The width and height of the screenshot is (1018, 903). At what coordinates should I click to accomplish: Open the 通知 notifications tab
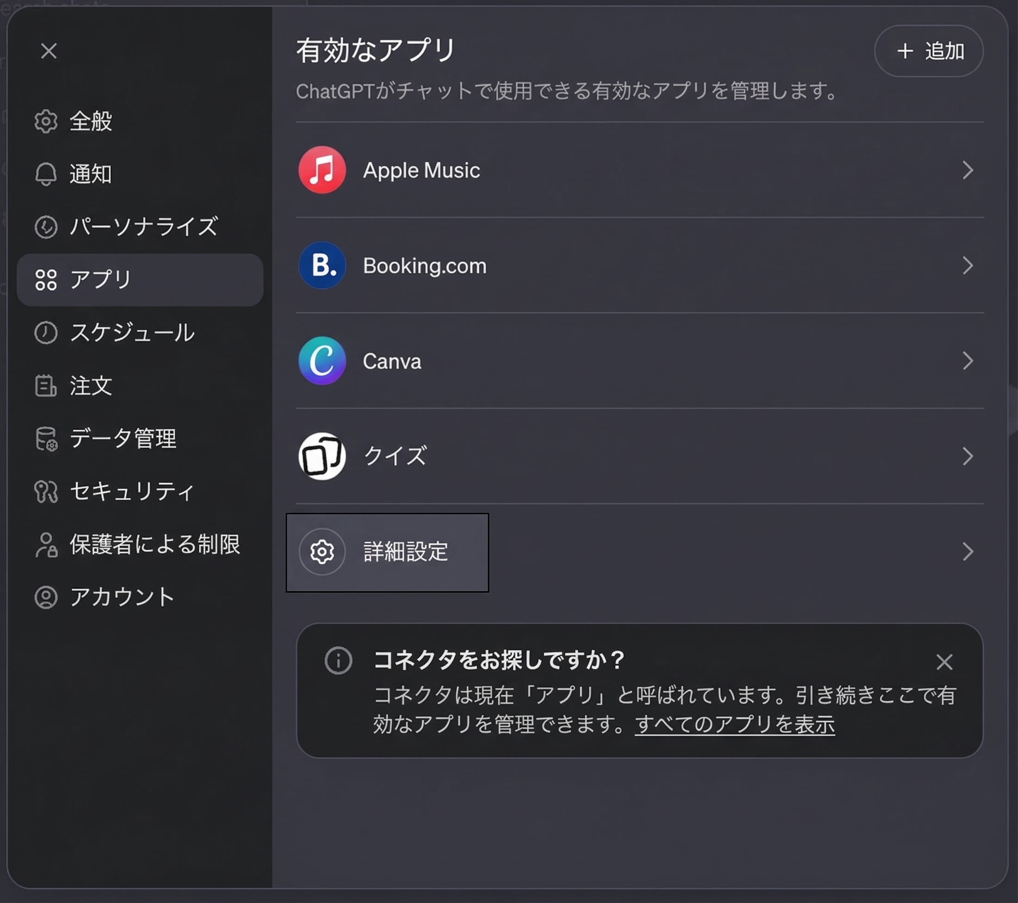[139, 174]
